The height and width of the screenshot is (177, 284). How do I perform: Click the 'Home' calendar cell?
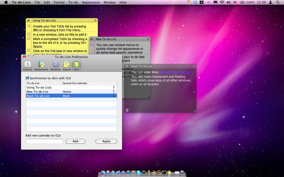pyautogui.click(x=67, y=92)
